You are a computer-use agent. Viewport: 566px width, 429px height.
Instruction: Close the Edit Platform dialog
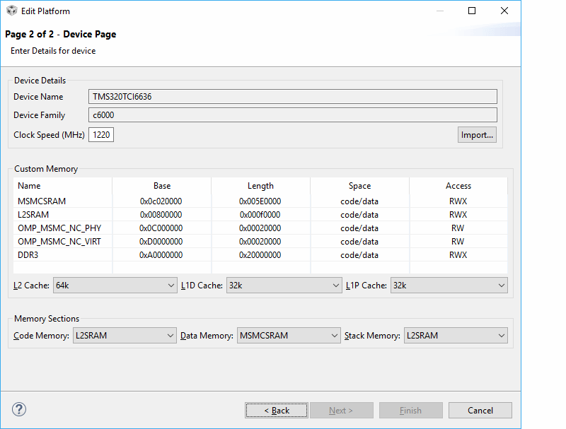504,11
